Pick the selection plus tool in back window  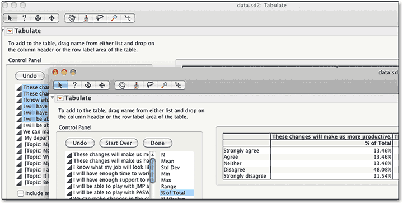tap(38, 18)
